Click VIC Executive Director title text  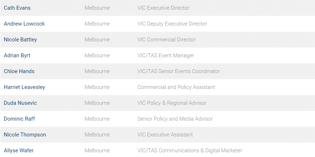163,8
